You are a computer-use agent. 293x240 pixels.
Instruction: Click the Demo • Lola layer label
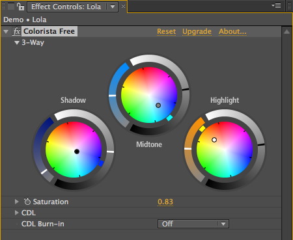[x=25, y=20]
